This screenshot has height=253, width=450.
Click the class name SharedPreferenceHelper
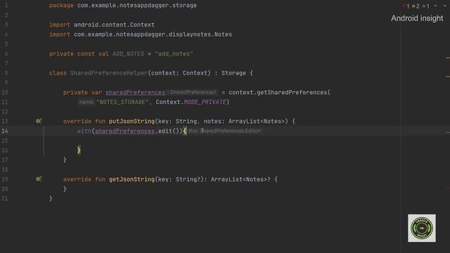(x=109, y=73)
